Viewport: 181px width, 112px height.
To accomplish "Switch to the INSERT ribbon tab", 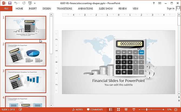I will [x=33, y=9].
